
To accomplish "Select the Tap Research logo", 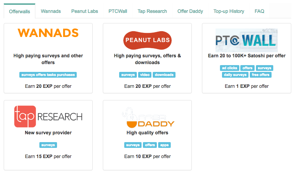I will pos(48,116).
